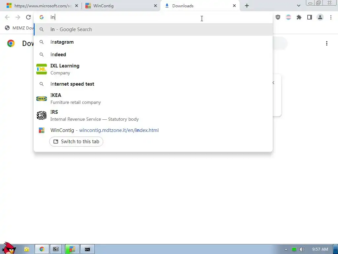Click the Angry Birds start button

tap(9, 248)
